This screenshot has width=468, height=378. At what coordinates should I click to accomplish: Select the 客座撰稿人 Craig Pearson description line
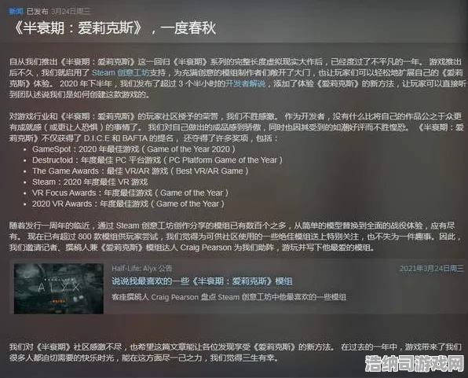tap(229, 297)
